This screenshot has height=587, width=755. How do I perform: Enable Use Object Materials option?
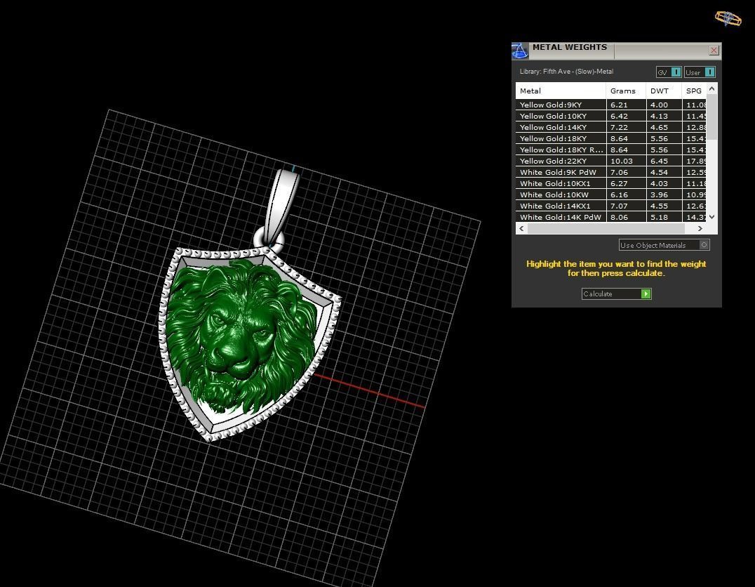[x=664, y=245]
